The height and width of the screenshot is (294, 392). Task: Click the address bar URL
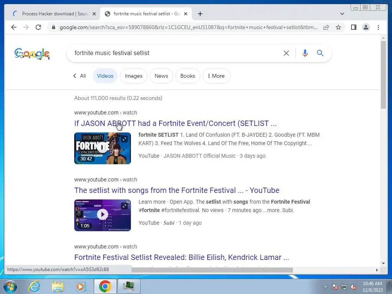189,27
